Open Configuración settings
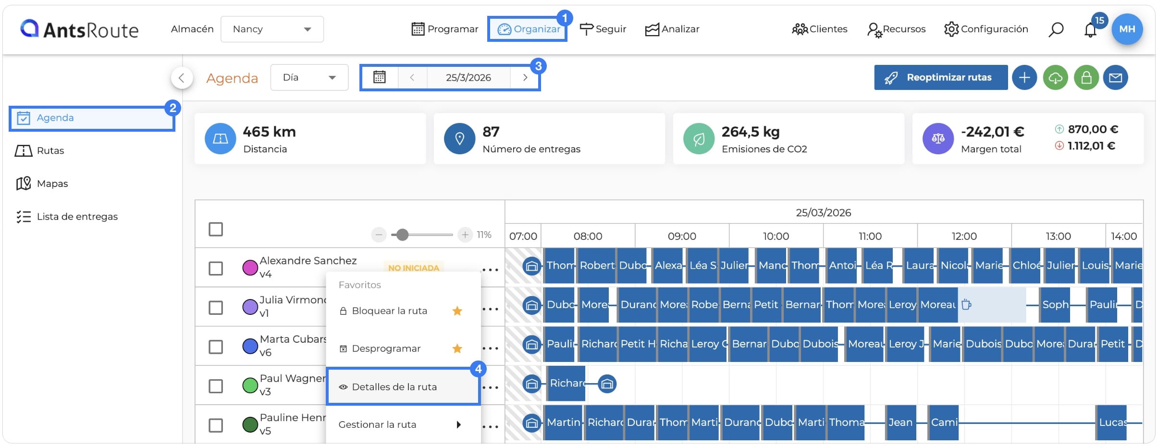Image resolution: width=1158 pixels, height=448 pixels. point(986,29)
